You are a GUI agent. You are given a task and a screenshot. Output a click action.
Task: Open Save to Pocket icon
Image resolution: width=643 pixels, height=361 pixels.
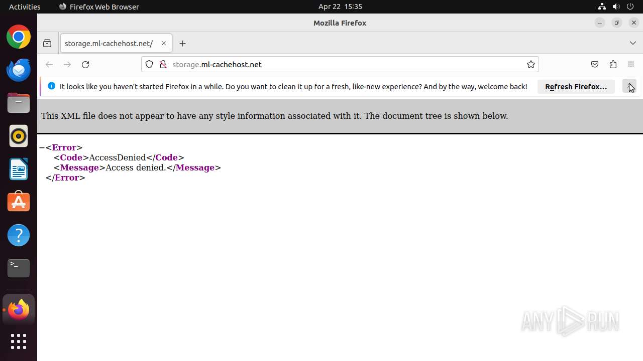pyautogui.click(x=595, y=64)
